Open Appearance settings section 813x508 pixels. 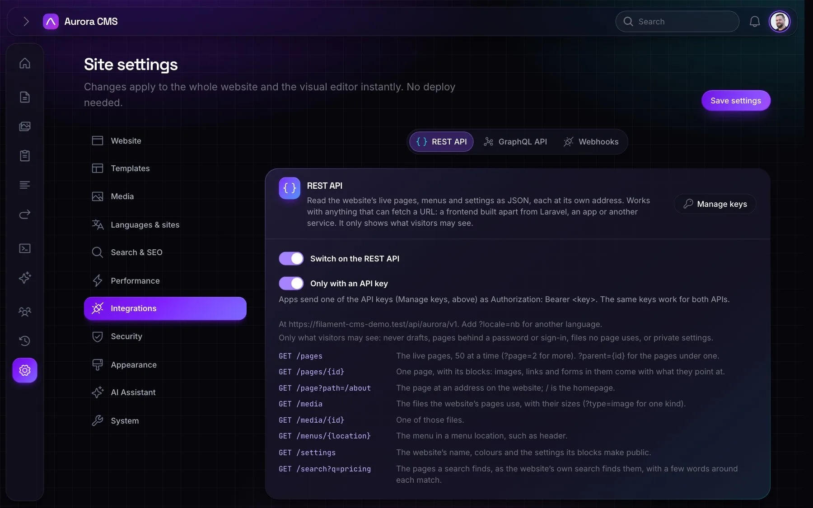(x=165, y=364)
